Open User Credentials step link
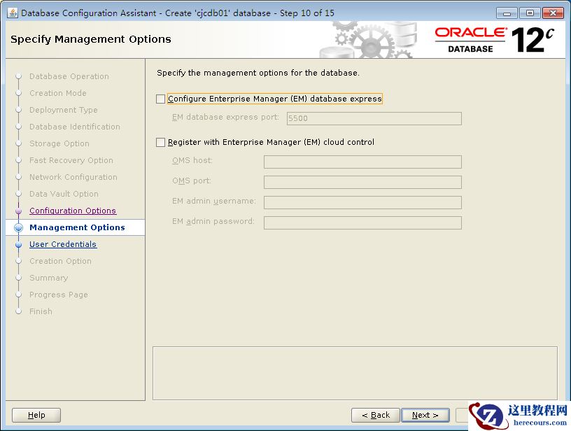Image resolution: width=571 pixels, height=431 pixels. [63, 244]
